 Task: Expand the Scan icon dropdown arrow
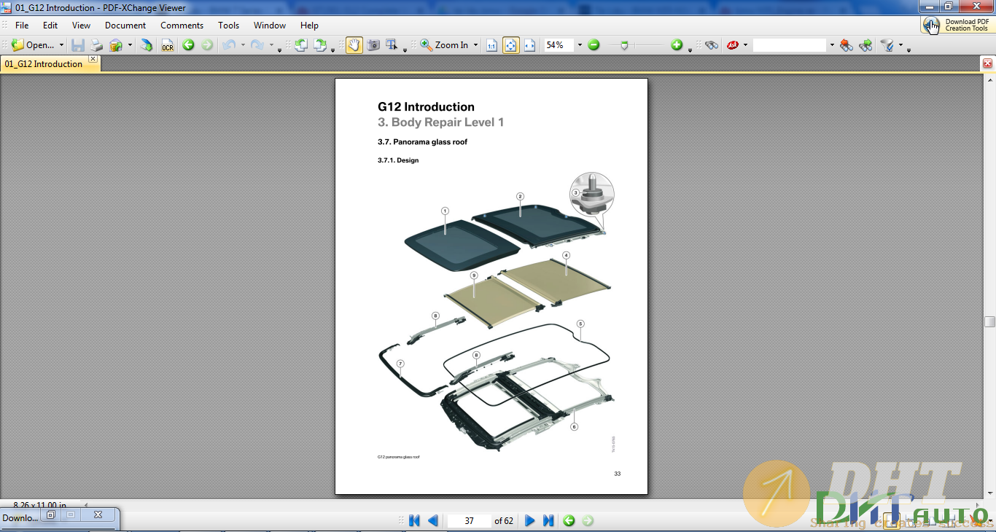(x=130, y=45)
